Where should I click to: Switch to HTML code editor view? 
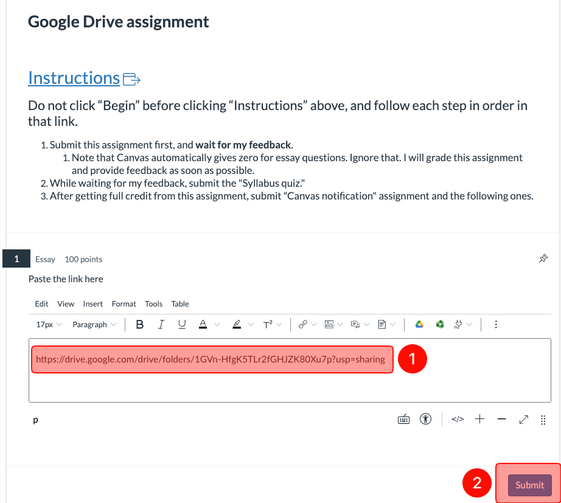pyautogui.click(x=458, y=419)
